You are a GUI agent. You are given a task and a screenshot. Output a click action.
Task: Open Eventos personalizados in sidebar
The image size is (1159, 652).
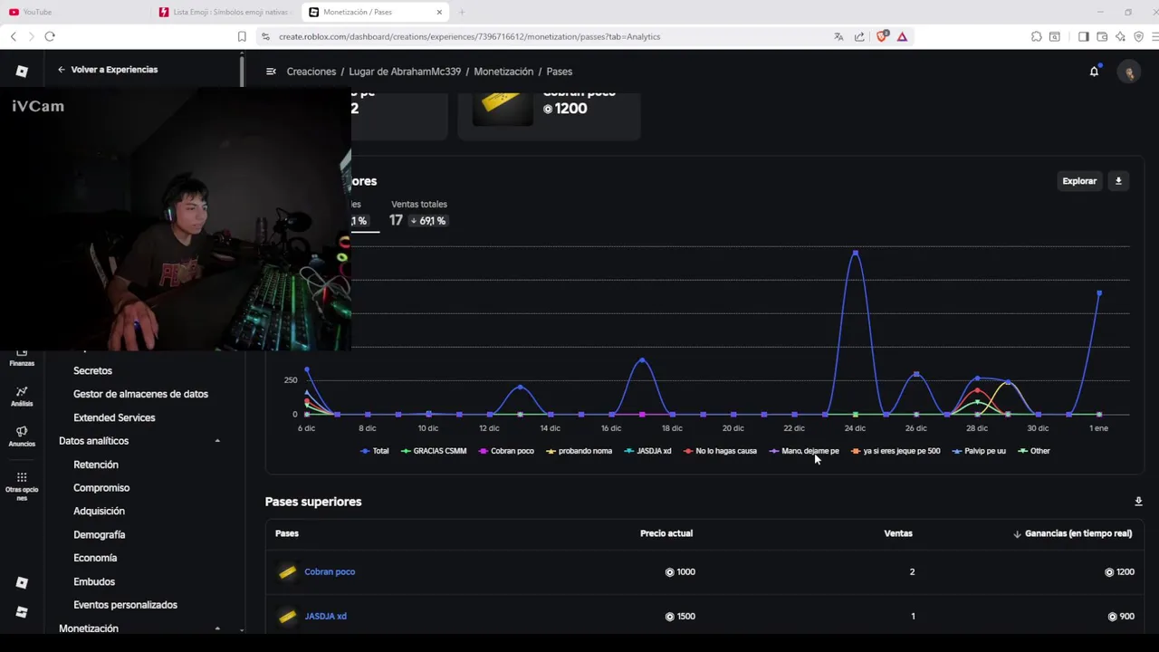125,605
